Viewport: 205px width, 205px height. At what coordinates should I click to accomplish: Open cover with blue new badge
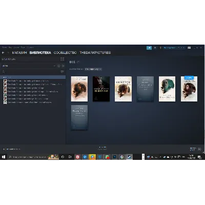[189, 89]
